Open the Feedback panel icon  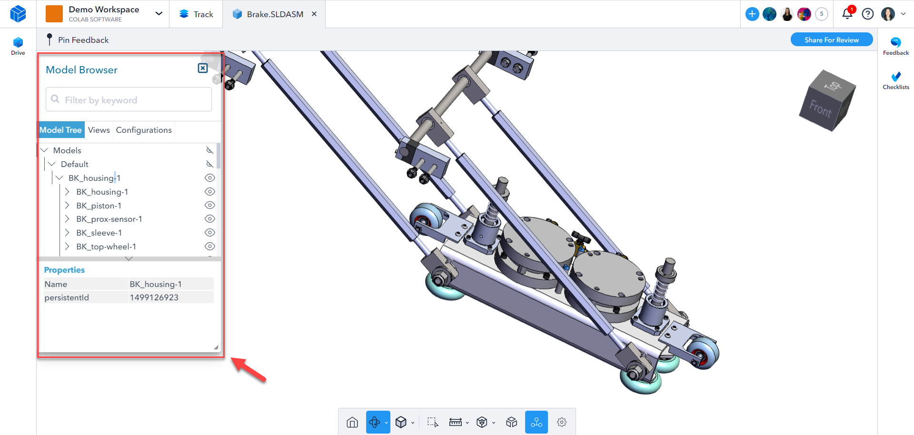tap(896, 46)
